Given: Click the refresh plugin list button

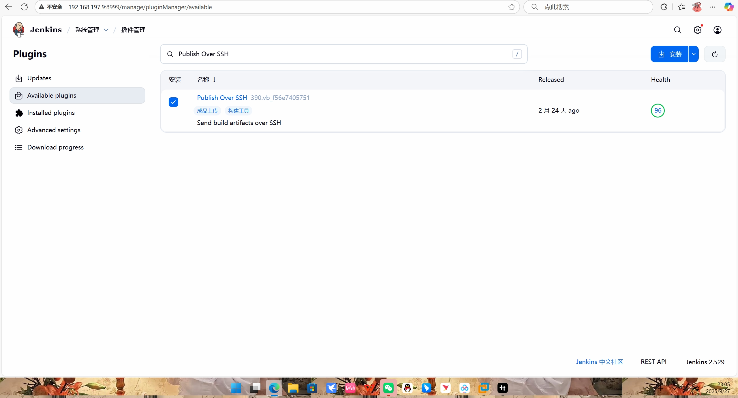Looking at the screenshot, I should pos(714,54).
